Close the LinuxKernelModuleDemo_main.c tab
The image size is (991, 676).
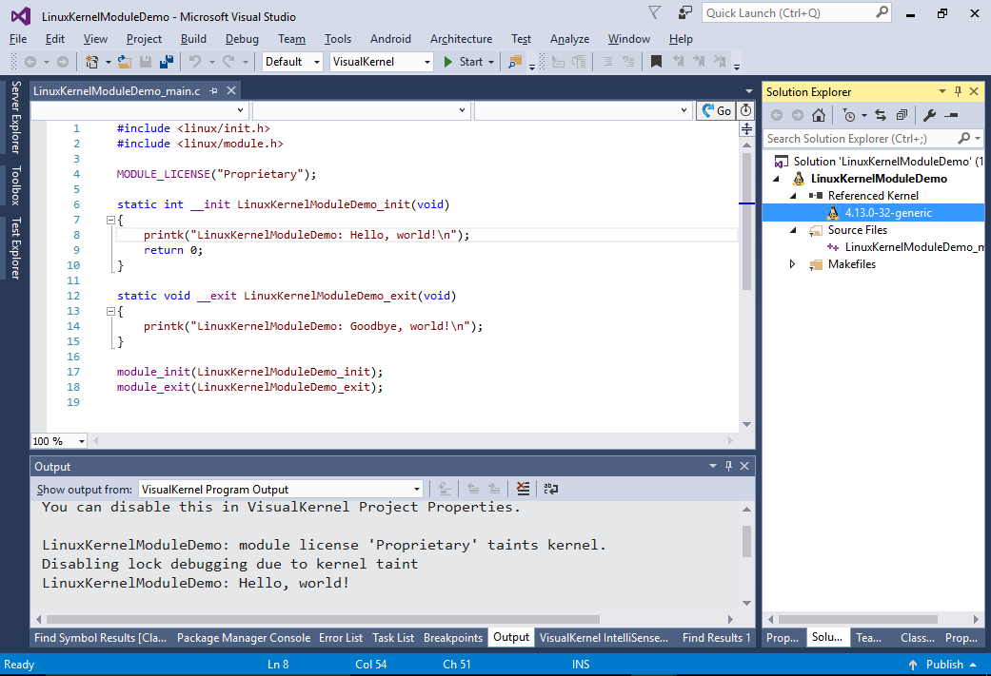[x=231, y=91]
